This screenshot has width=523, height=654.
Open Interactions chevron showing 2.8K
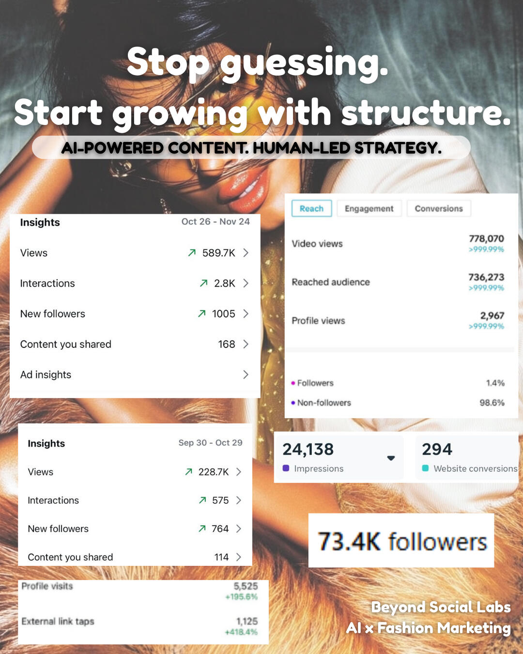pos(246,283)
